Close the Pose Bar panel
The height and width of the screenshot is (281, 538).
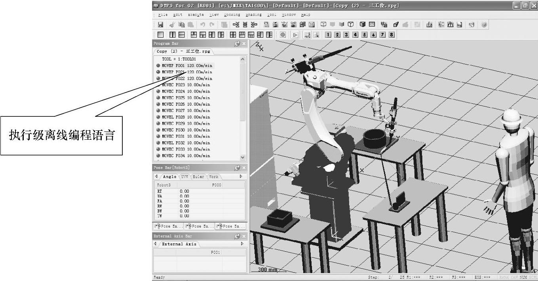point(244,168)
